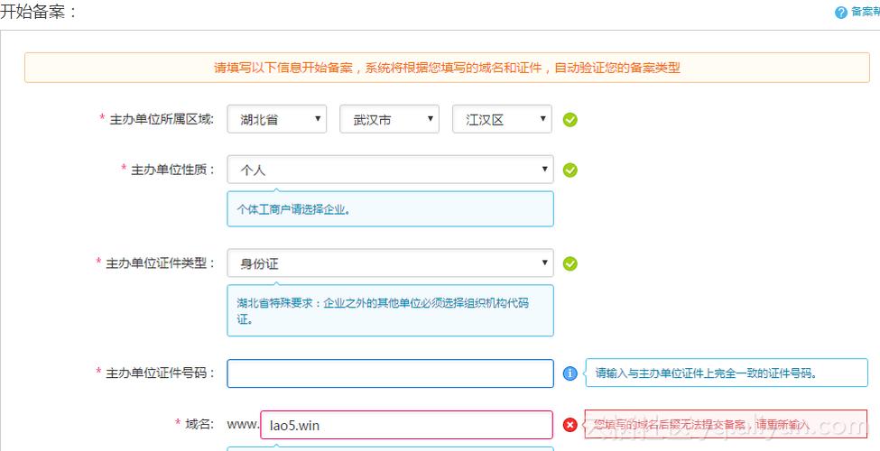Click blue info icon beside ID number field
880x451 pixels.
click(x=570, y=373)
